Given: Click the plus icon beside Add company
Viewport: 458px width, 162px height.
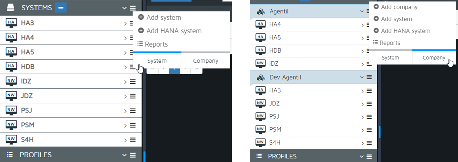Looking at the screenshot, I should coord(376,7).
